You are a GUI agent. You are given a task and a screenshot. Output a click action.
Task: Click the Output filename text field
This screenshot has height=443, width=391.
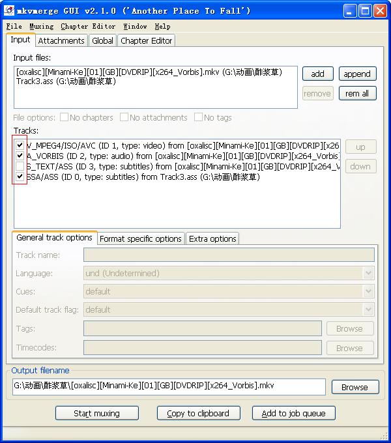coord(169,386)
